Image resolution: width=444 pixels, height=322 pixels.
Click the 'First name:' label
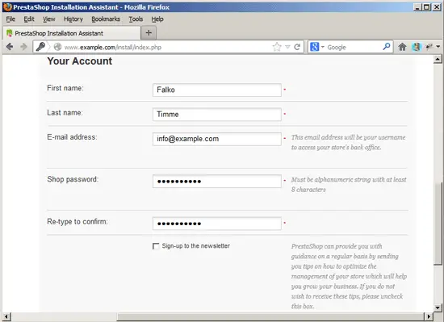(65, 88)
